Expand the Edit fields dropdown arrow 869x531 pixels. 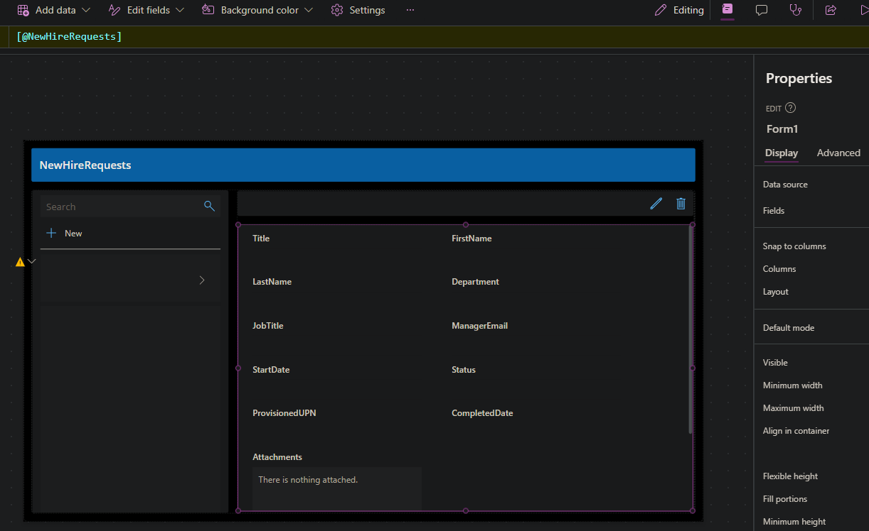180,11
